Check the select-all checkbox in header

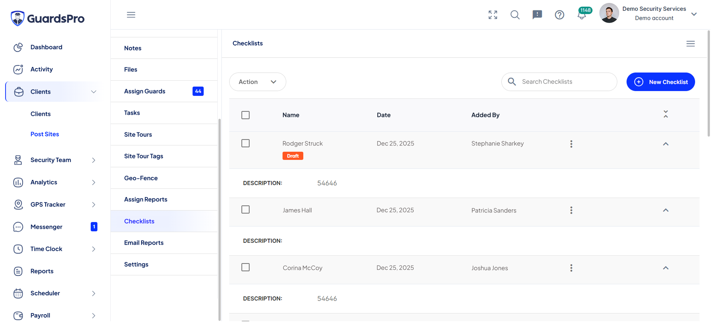246,115
